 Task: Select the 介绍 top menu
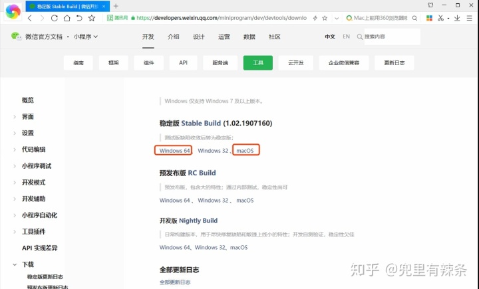tap(174, 37)
